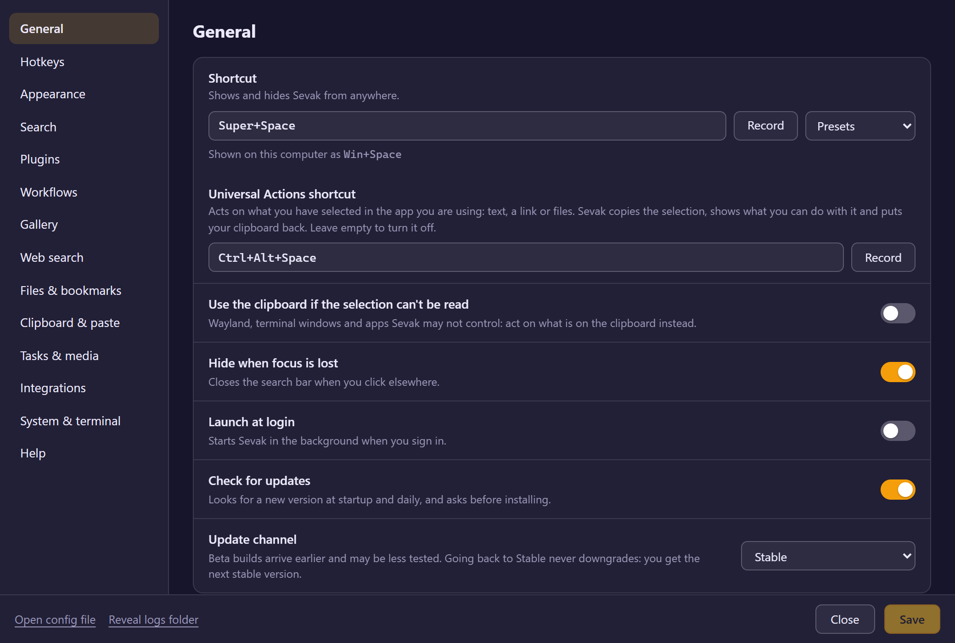Screen dimensions: 955x643
Task: Open Integrations settings
Action: pyautogui.click(x=84, y=388)
